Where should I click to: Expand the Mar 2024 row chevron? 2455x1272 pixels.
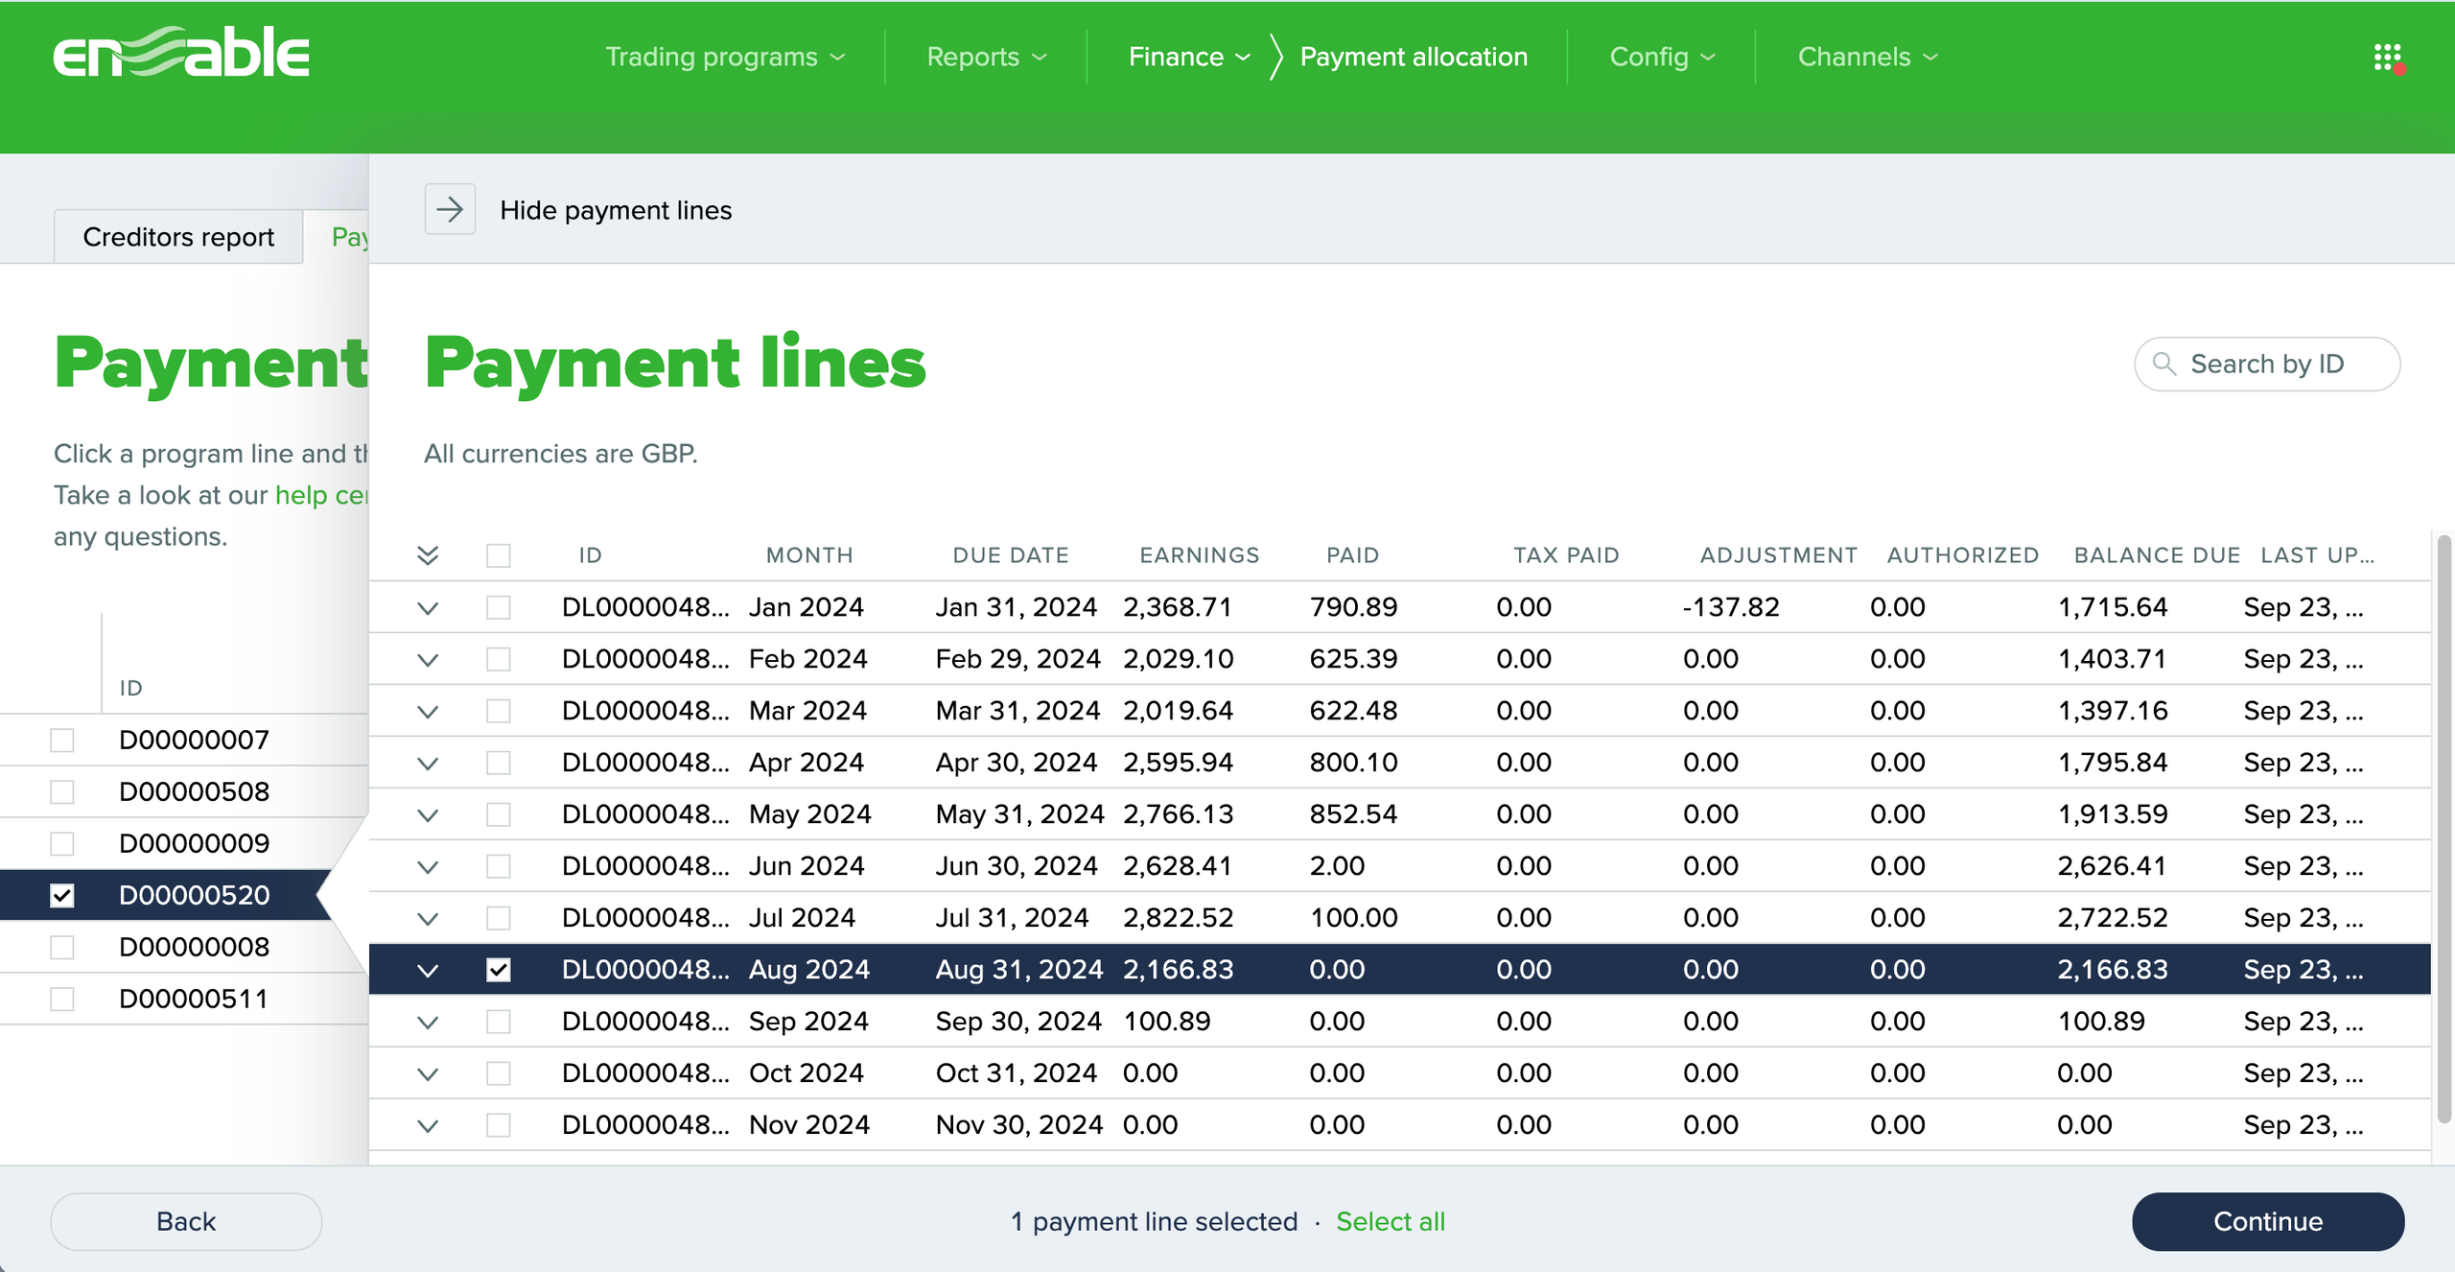pyautogui.click(x=428, y=712)
